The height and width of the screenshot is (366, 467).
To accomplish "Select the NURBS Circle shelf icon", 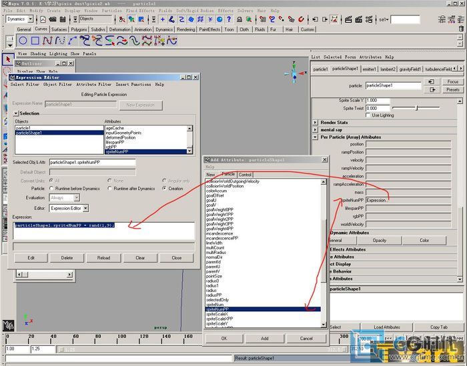I will point(23,41).
